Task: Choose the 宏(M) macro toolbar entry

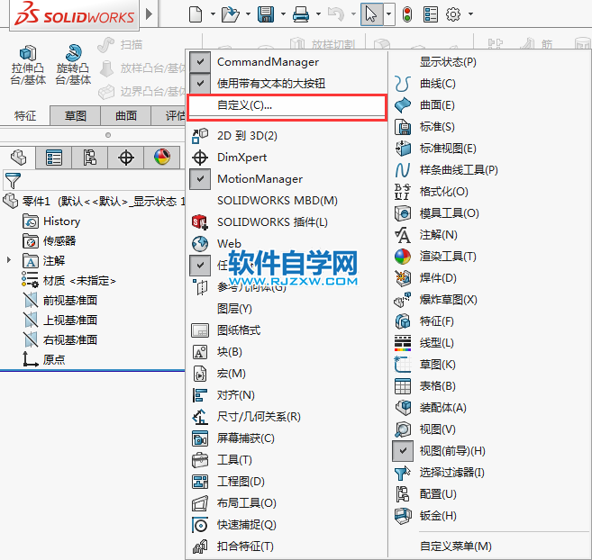Action: click(287, 374)
